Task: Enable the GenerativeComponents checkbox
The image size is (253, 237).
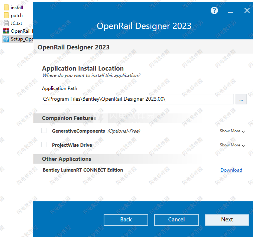Action: (44, 130)
